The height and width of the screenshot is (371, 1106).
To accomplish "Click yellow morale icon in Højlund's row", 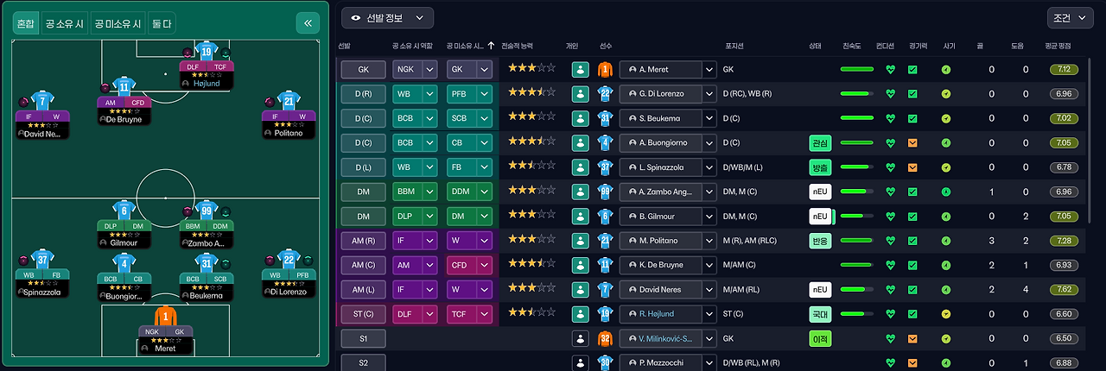I will (x=946, y=314).
